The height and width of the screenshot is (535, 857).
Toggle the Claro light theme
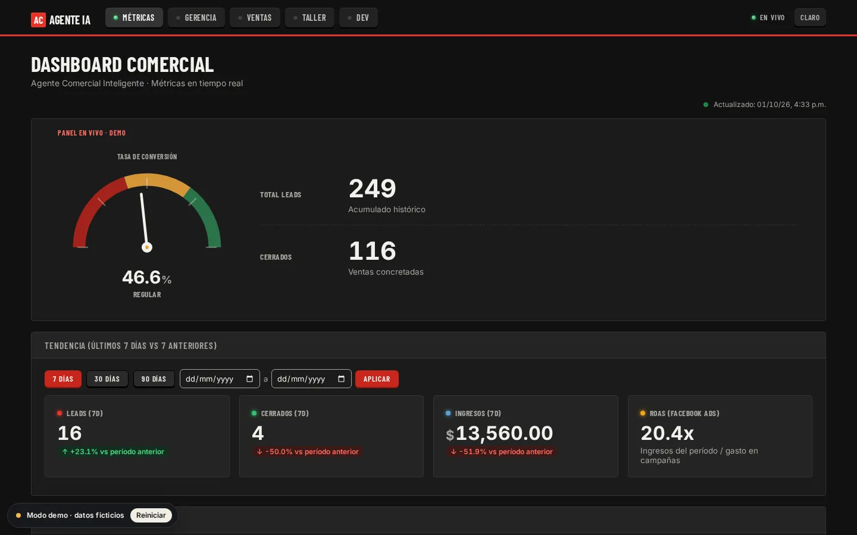tap(810, 18)
